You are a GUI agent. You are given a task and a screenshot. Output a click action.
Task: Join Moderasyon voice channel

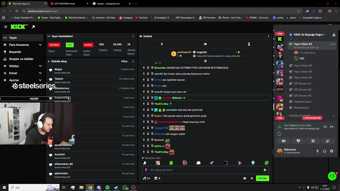[301, 108]
